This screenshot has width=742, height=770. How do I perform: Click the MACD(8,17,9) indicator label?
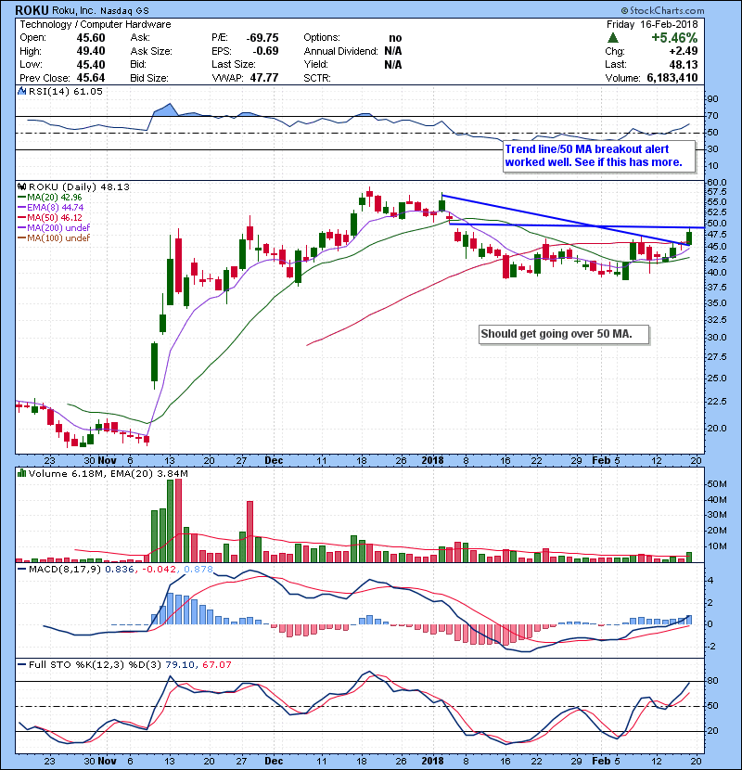pos(65,570)
